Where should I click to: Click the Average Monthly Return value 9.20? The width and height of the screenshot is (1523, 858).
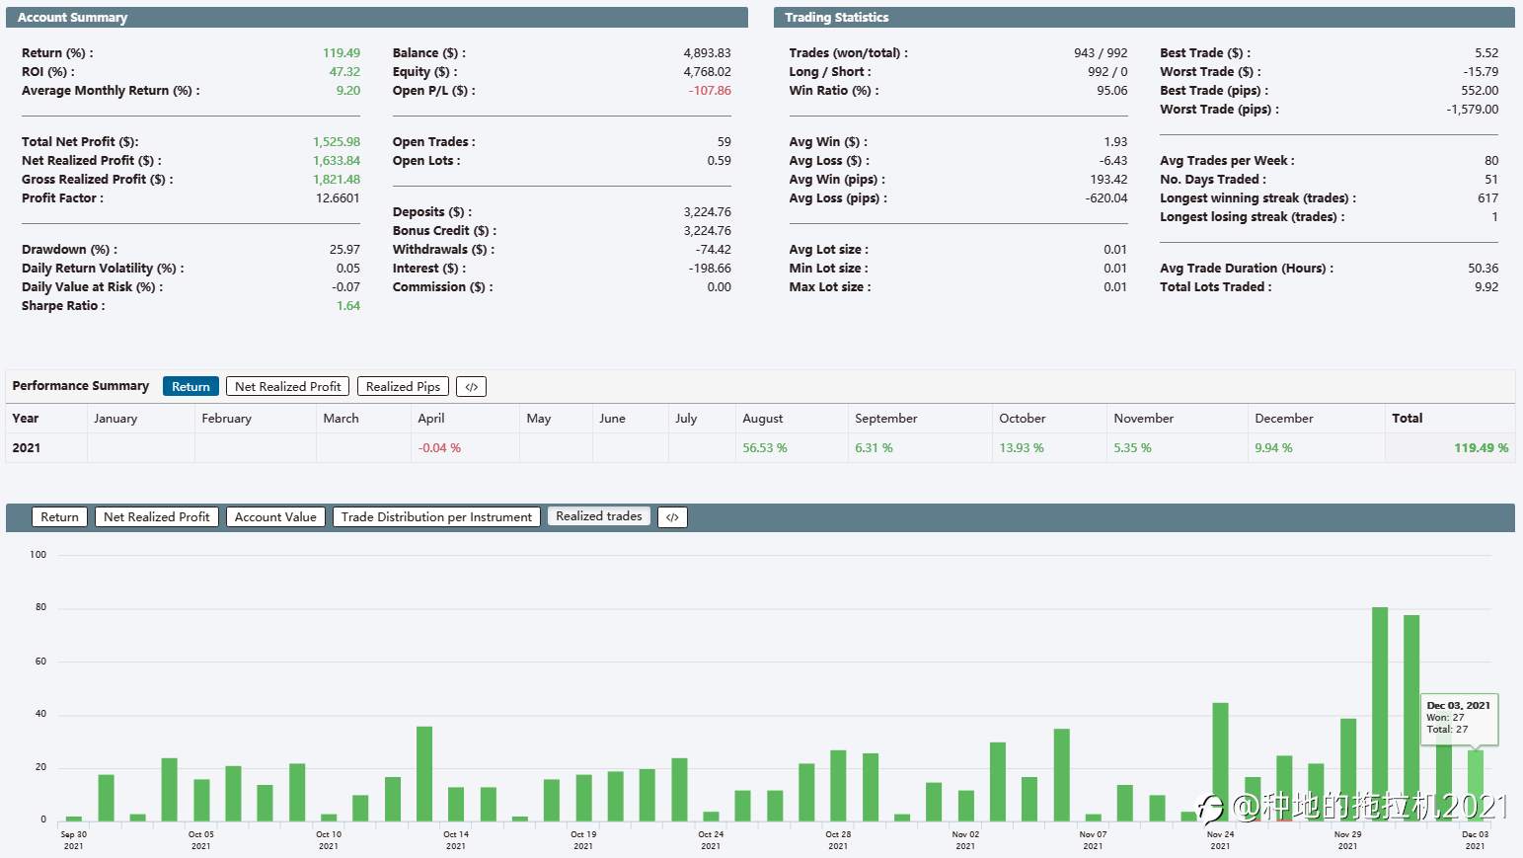[x=347, y=91]
